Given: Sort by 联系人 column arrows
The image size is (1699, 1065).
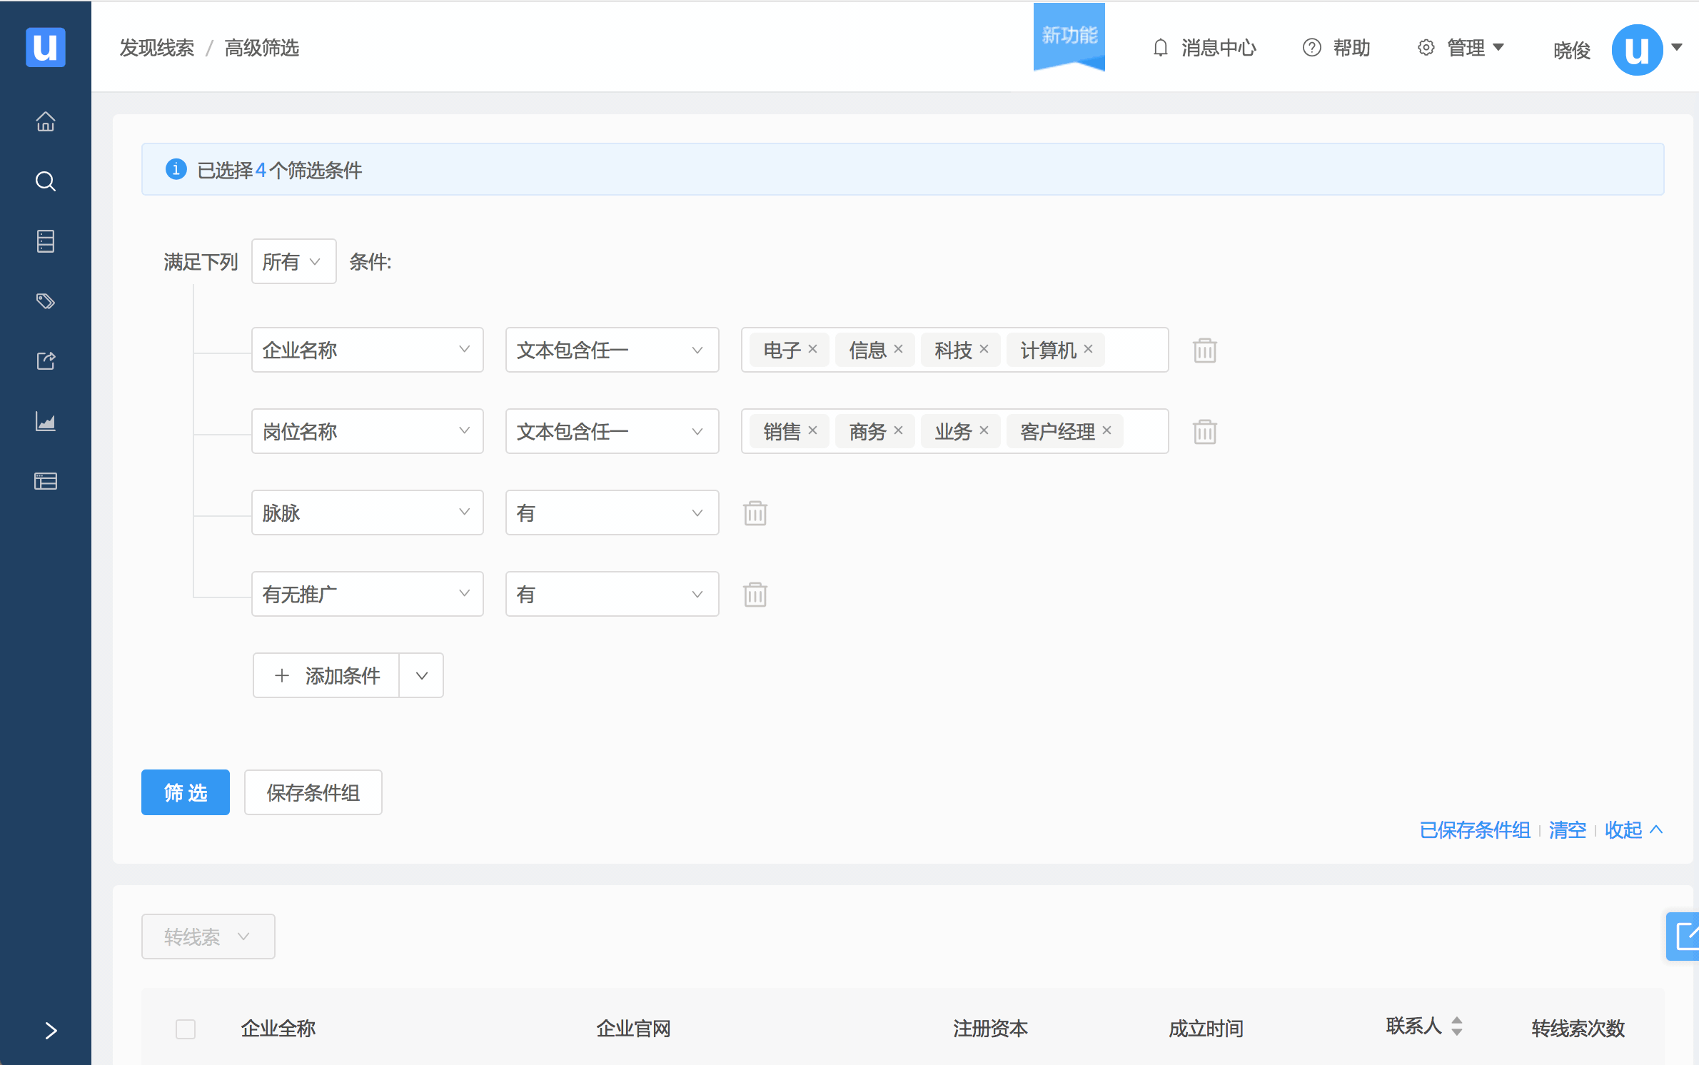Looking at the screenshot, I should point(1457,1026).
